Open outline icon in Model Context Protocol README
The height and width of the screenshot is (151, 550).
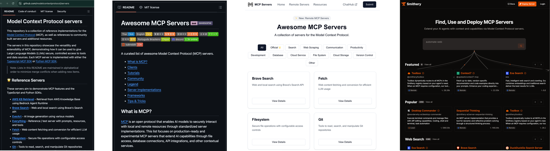(x=88, y=12)
